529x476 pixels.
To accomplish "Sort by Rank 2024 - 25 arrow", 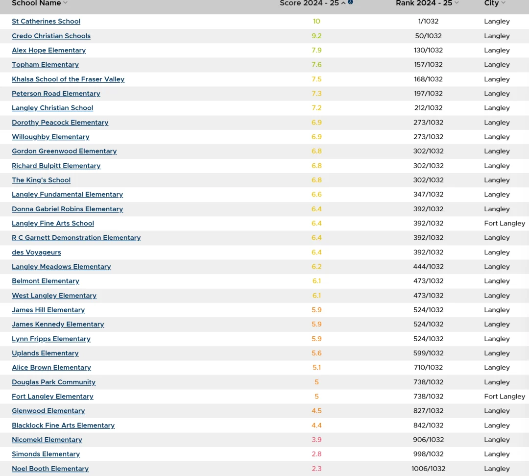I will pos(457,3).
